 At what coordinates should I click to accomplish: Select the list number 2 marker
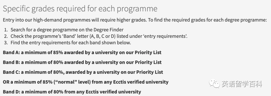(6, 36)
